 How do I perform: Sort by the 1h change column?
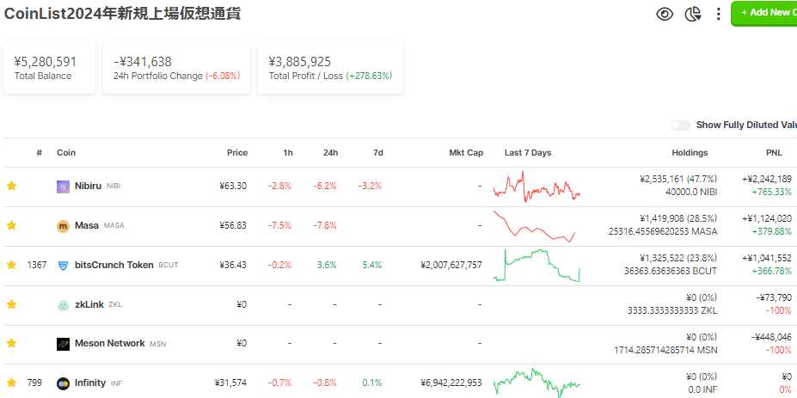(288, 152)
